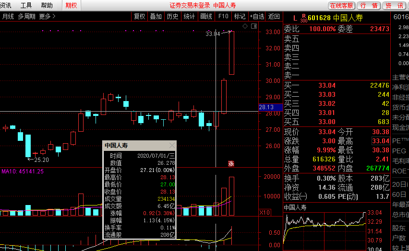Viewport: 409px width, 251px height.
Task: Select the 月线 period tab
Action: pos(8,16)
